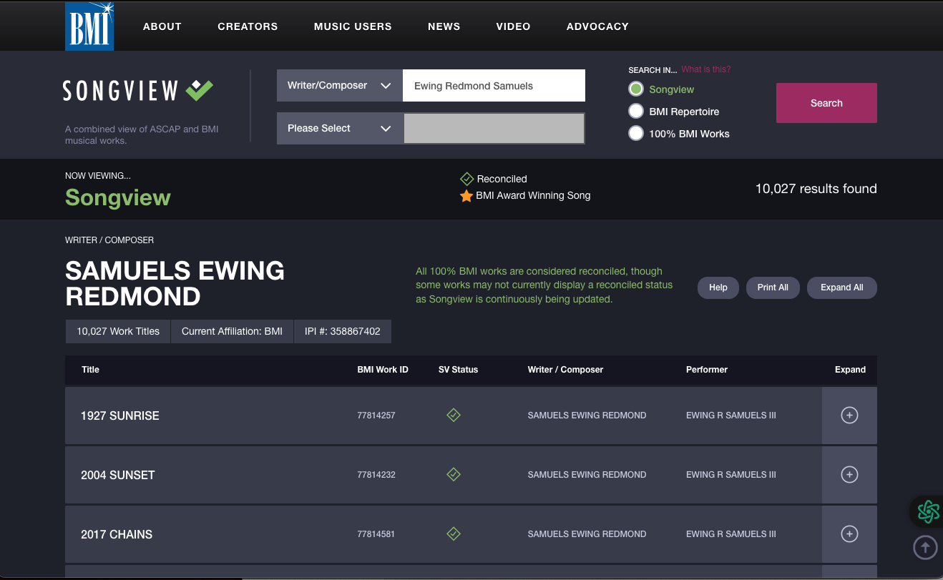Open the Please Select dropdown

[x=340, y=129]
